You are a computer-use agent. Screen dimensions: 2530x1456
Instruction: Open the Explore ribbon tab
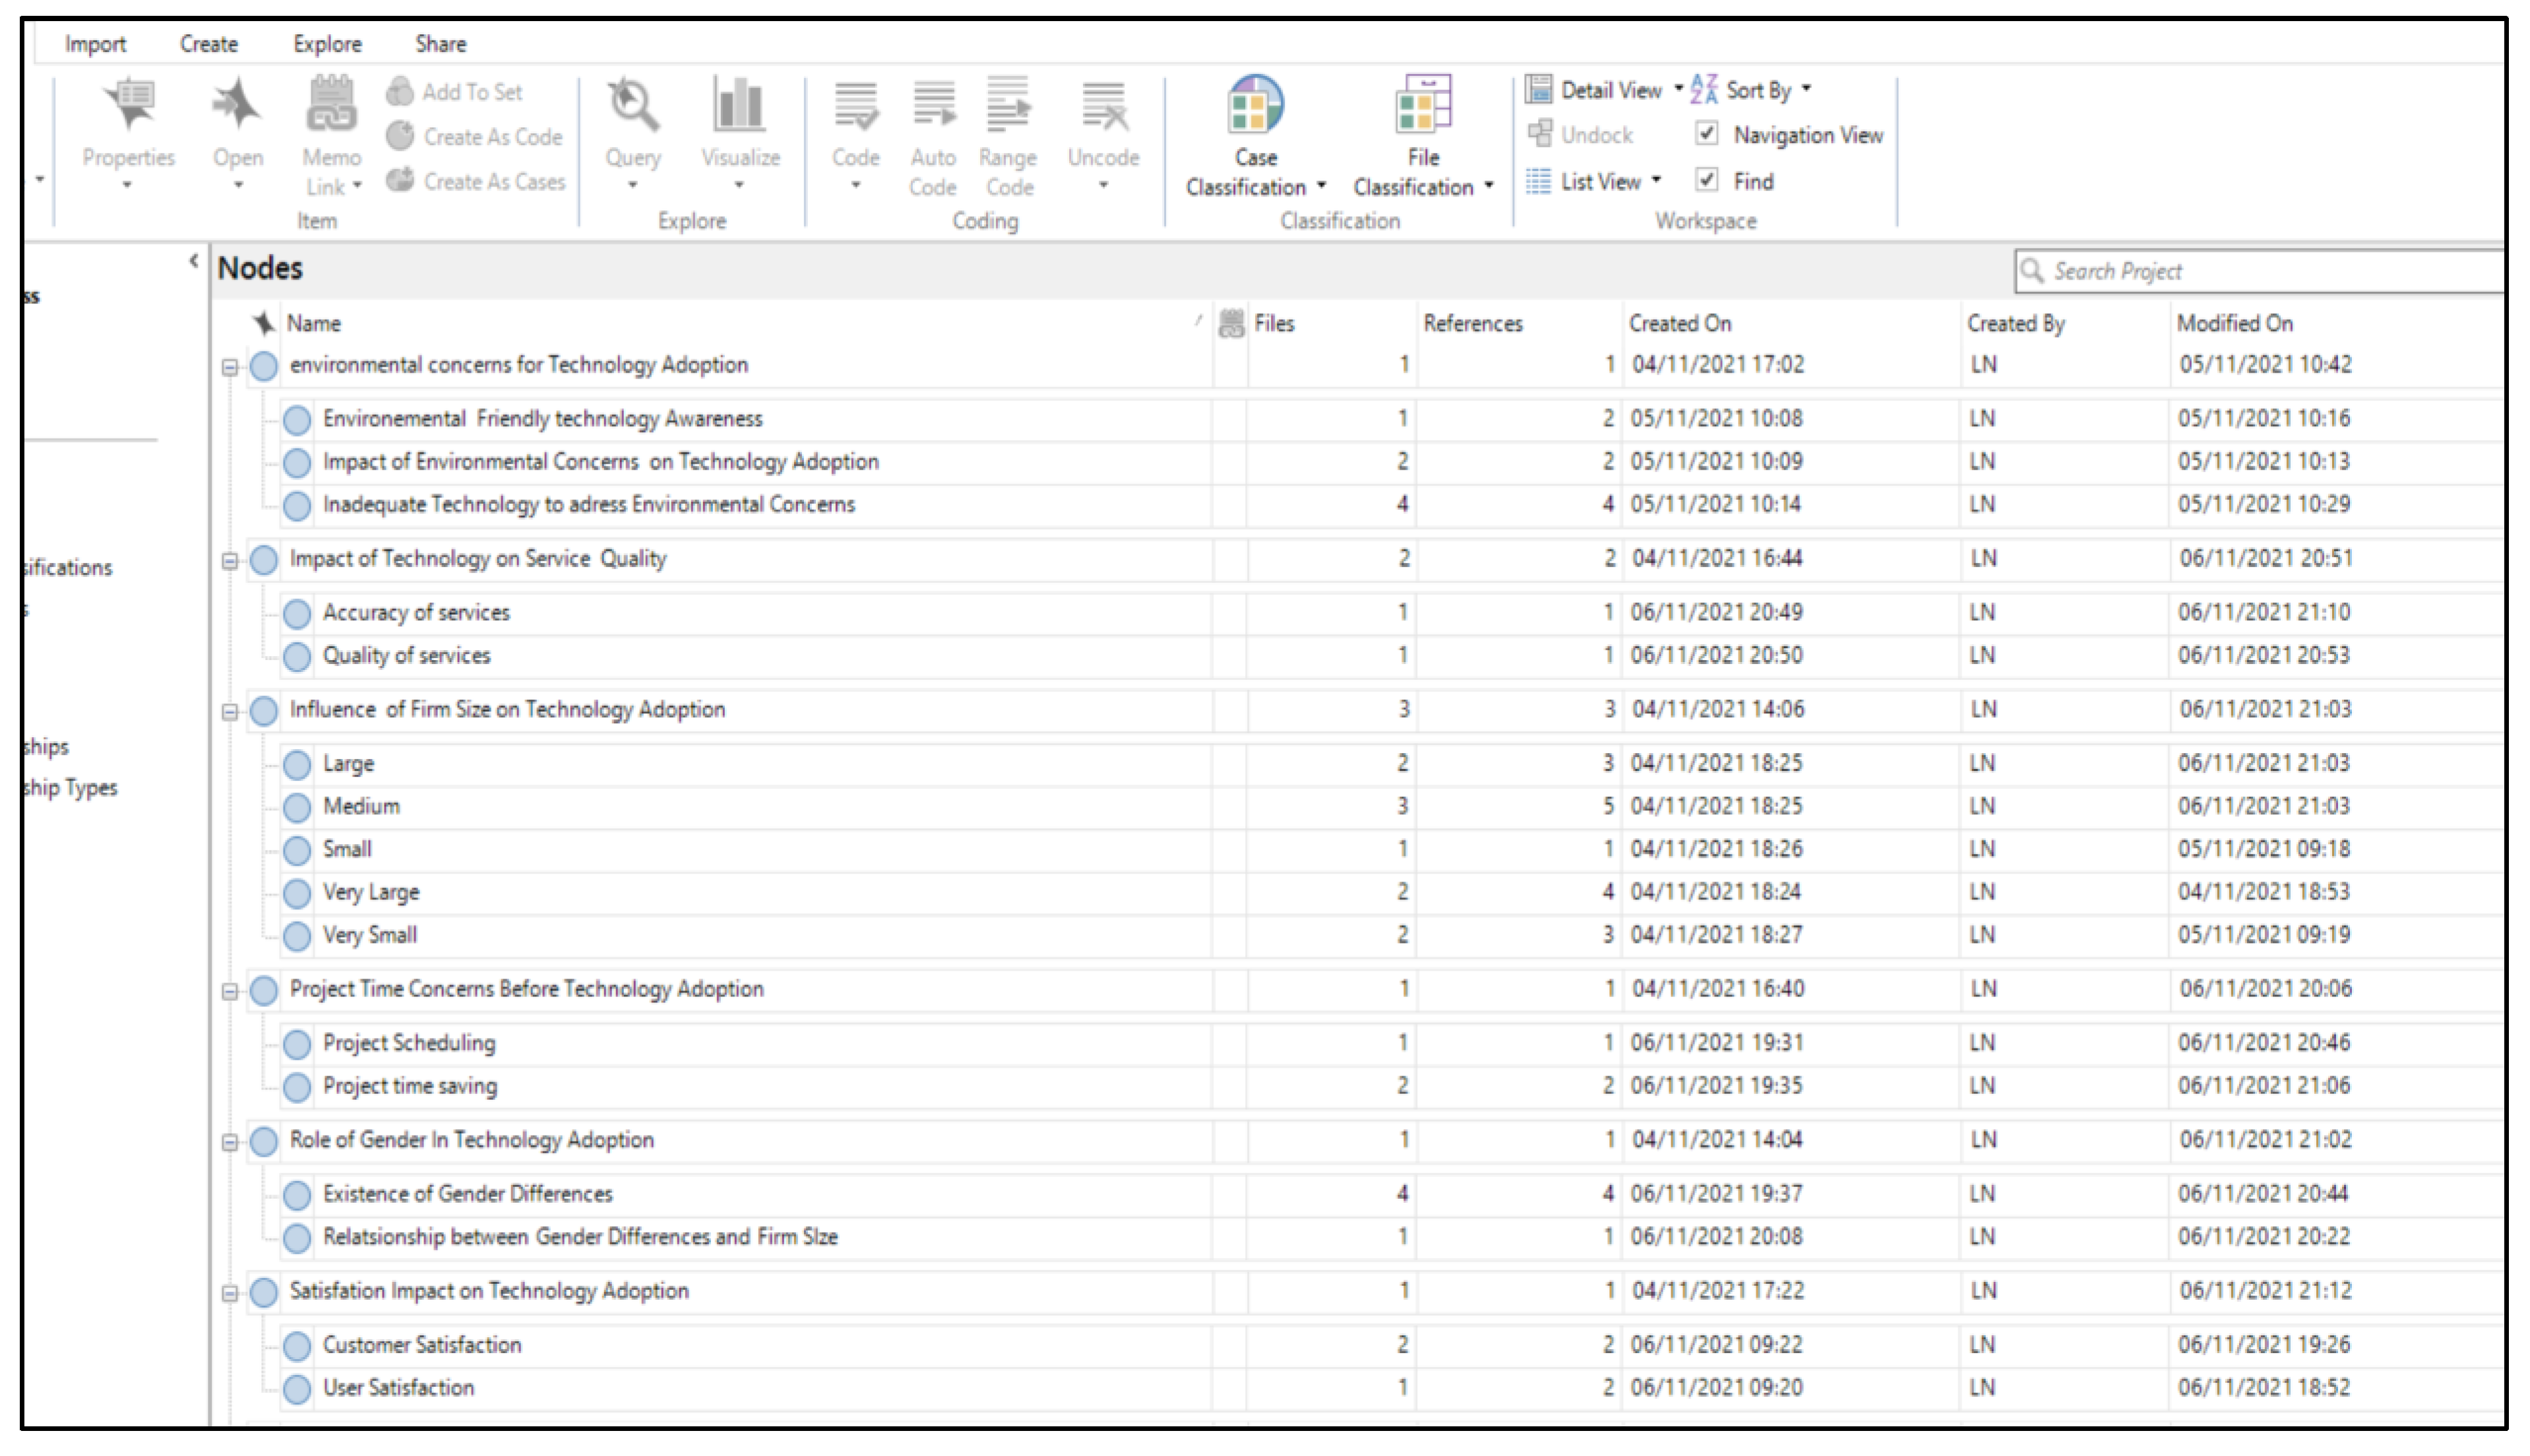tap(327, 44)
